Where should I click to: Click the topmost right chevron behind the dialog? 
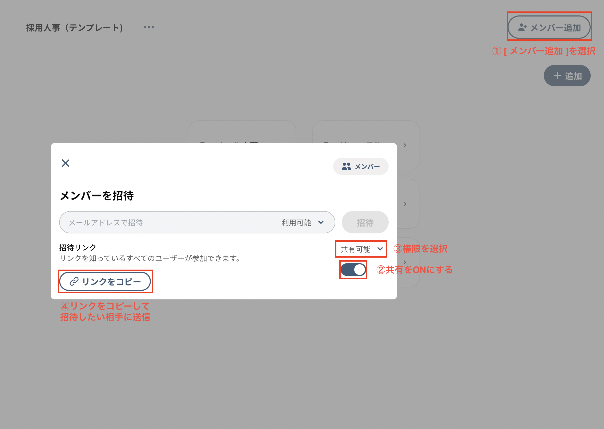pyautogui.click(x=405, y=145)
